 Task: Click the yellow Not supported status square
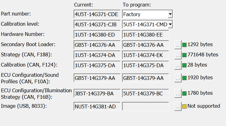pos(184,106)
